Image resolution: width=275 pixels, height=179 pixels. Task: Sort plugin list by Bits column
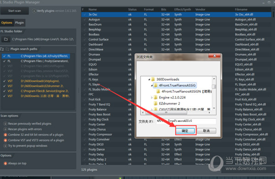click(x=164, y=10)
